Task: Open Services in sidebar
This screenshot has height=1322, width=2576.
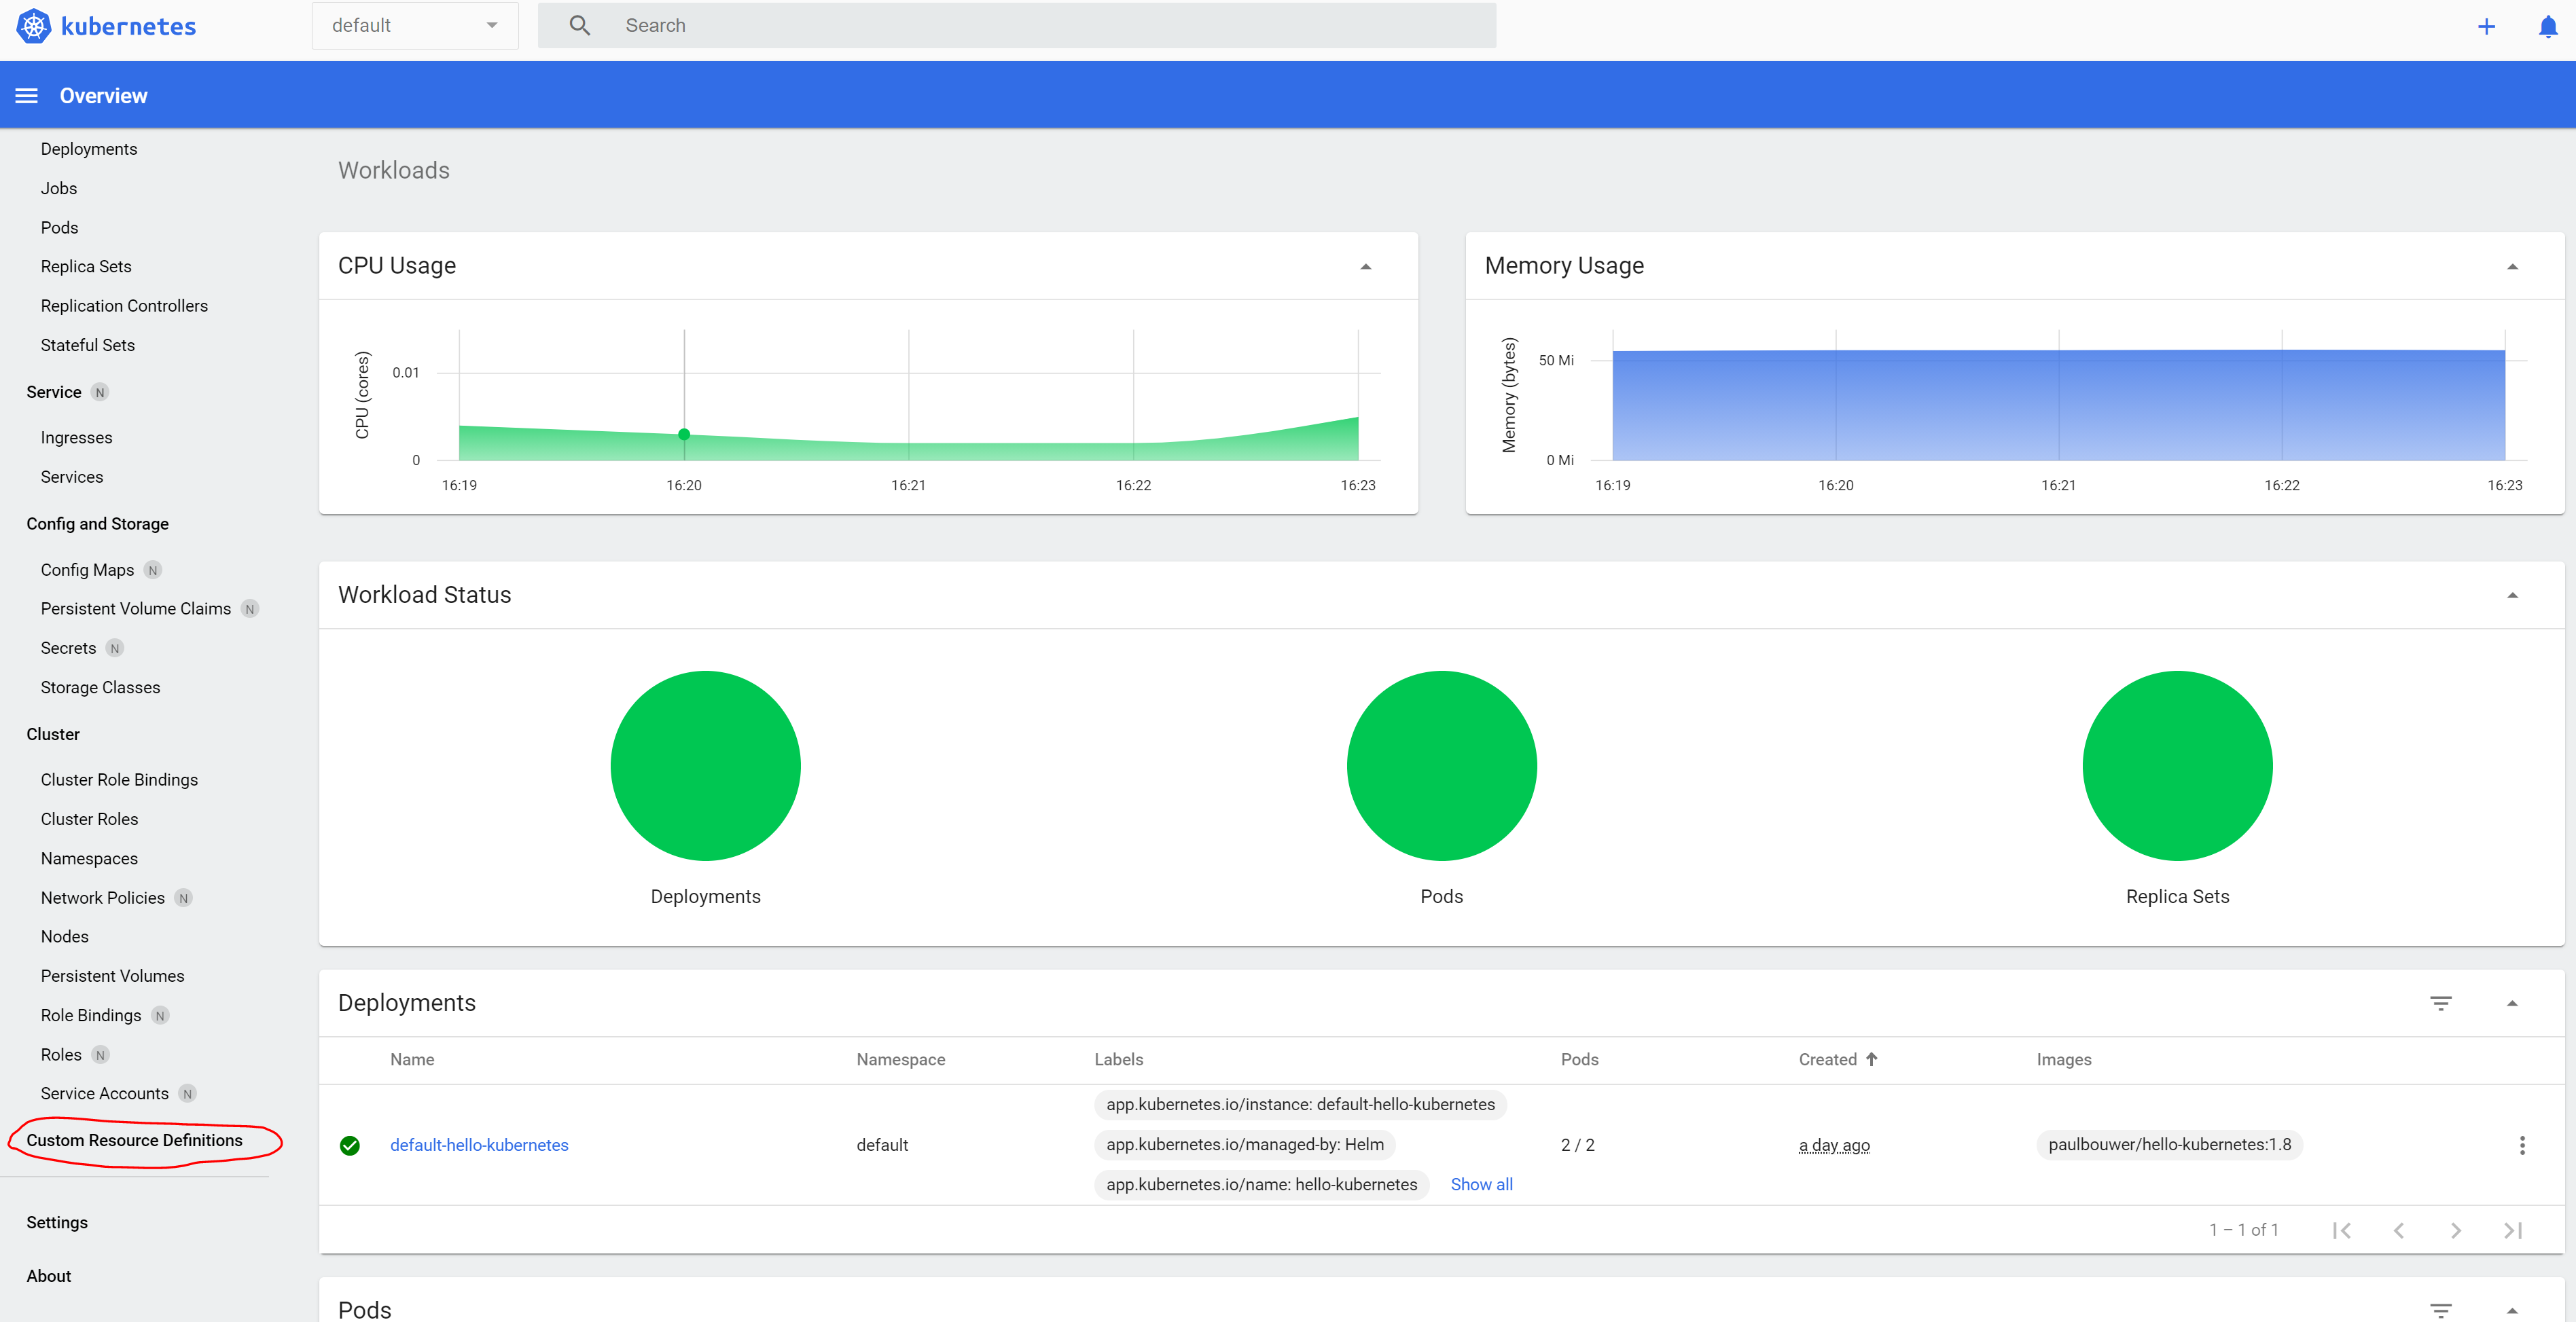Action: (x=72, y=477)
